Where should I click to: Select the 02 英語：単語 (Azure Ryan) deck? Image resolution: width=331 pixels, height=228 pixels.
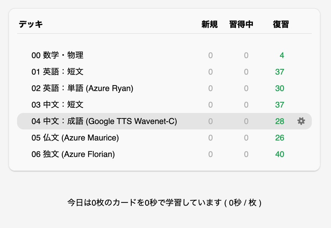point(82,88)
